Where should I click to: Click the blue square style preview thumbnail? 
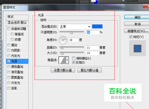tap(137, 48)
